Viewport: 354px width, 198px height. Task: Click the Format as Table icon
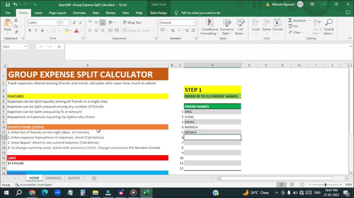point(227,23)
